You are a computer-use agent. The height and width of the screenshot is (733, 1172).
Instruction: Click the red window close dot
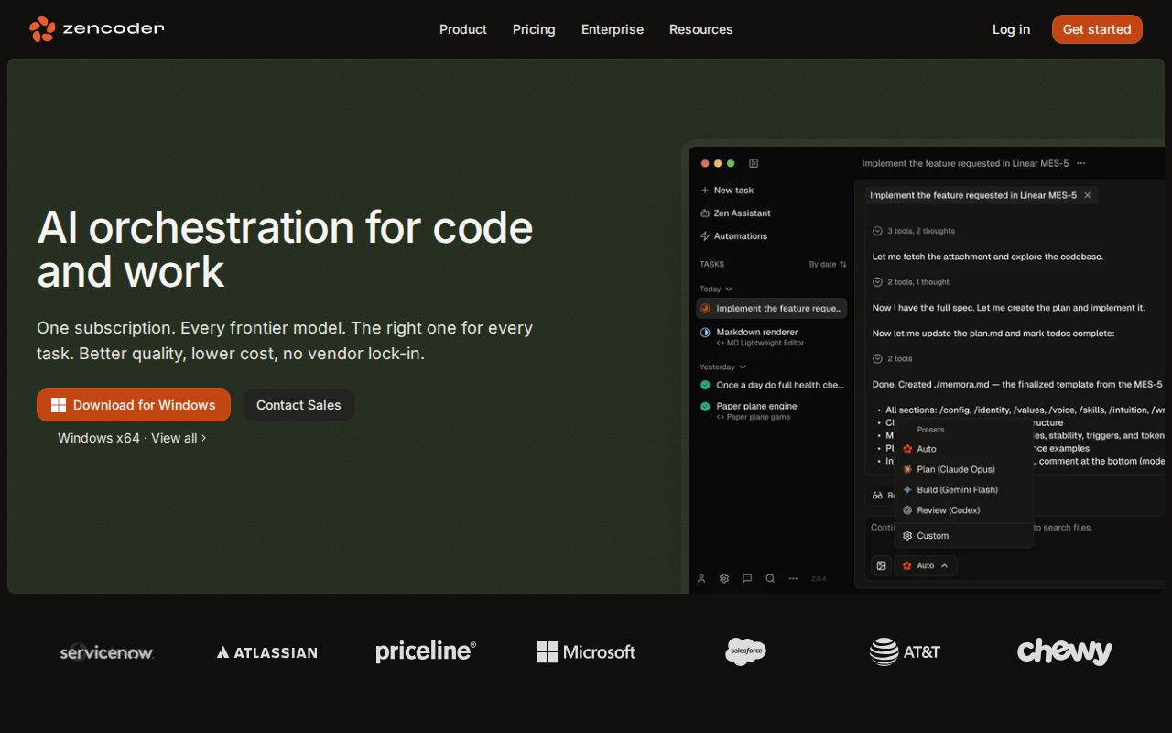(x=706, y=163)
